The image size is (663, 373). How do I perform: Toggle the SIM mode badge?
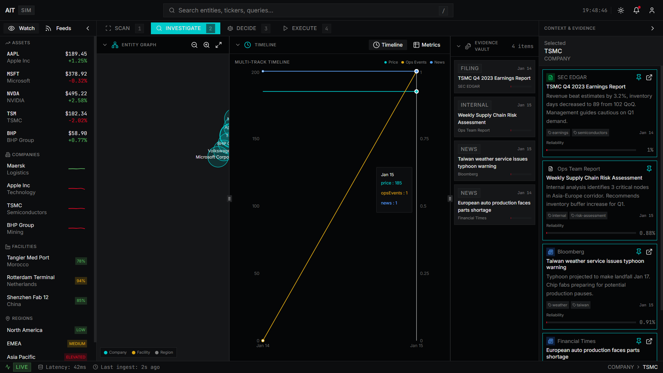point(26,10)
